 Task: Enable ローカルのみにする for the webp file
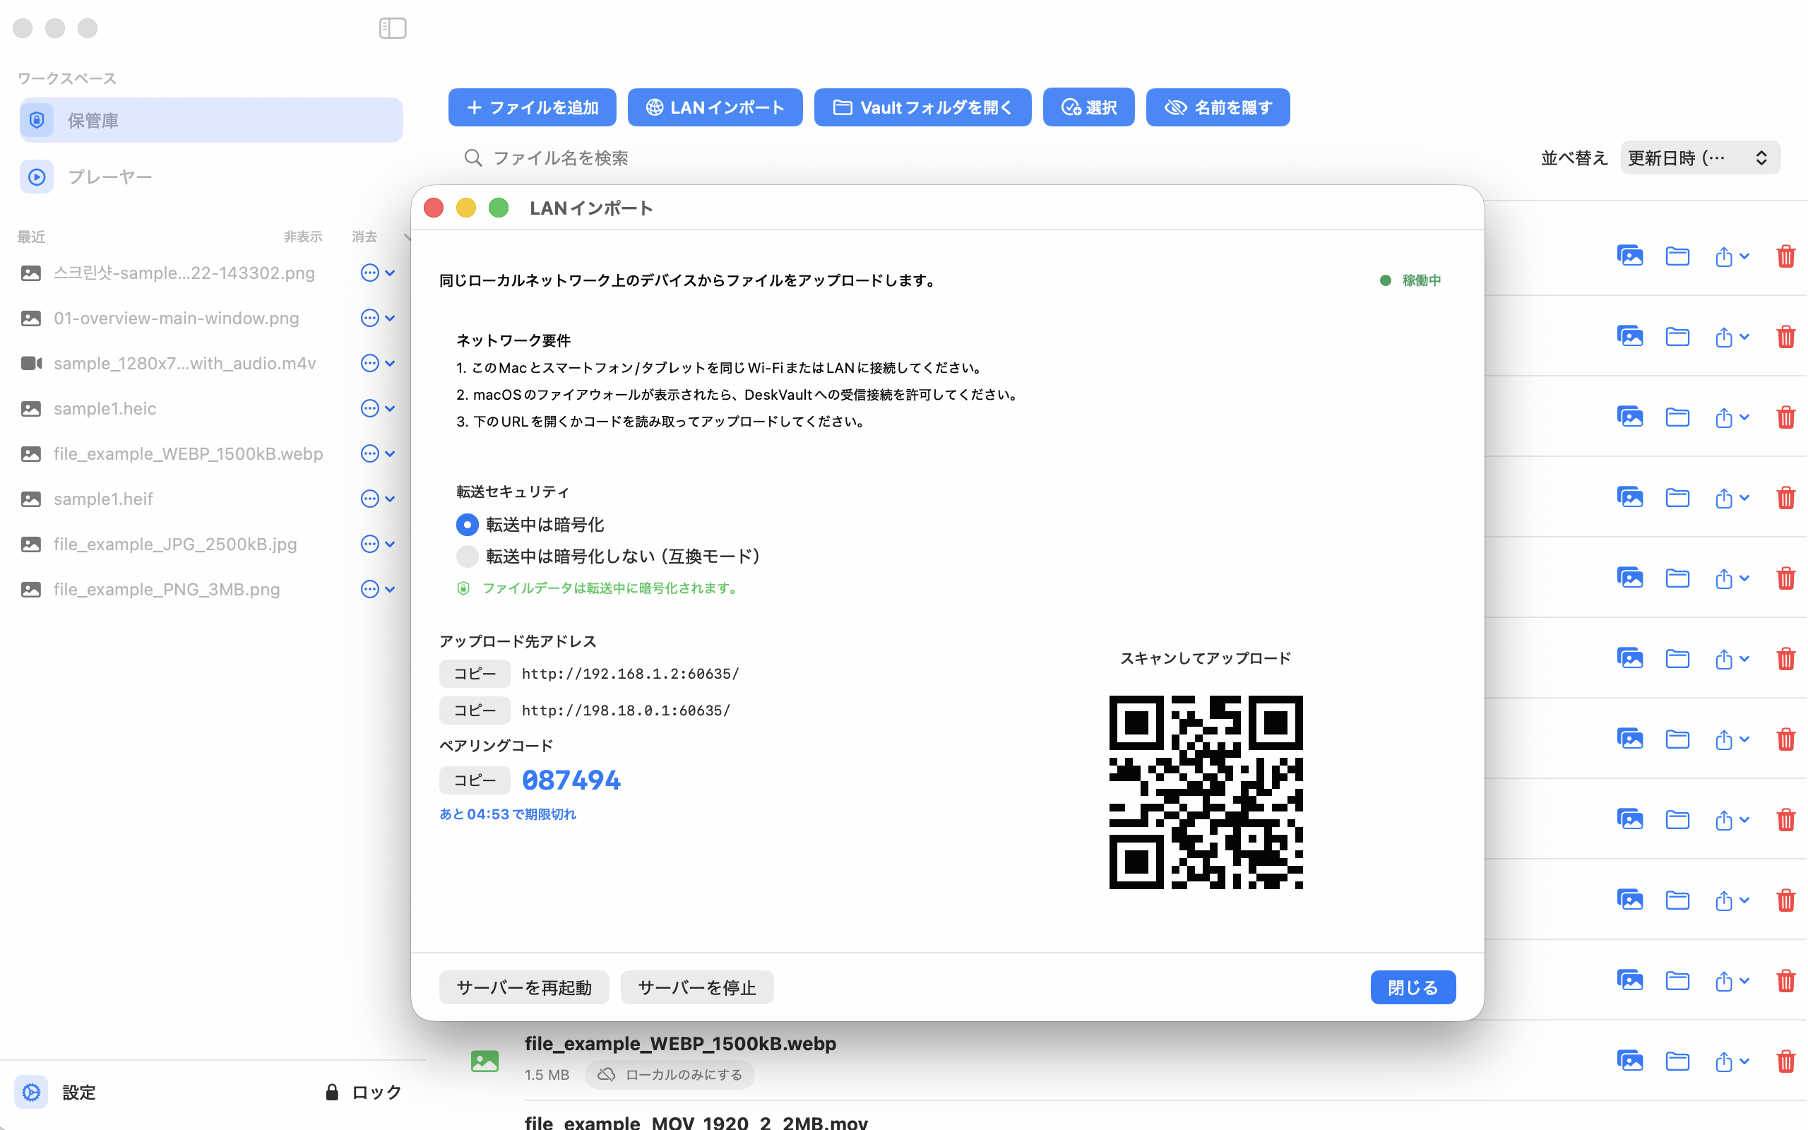point(669,1074)
